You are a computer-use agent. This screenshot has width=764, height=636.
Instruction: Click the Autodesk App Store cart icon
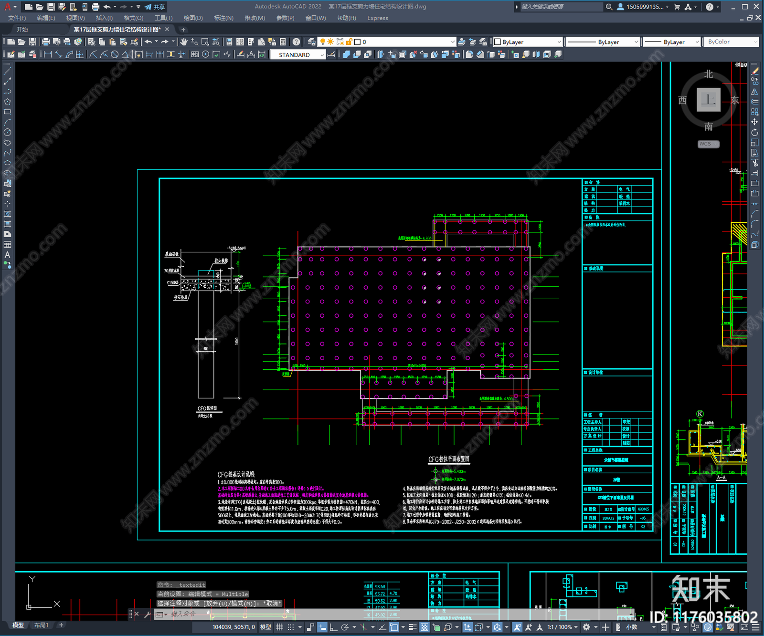click(677, 7)
